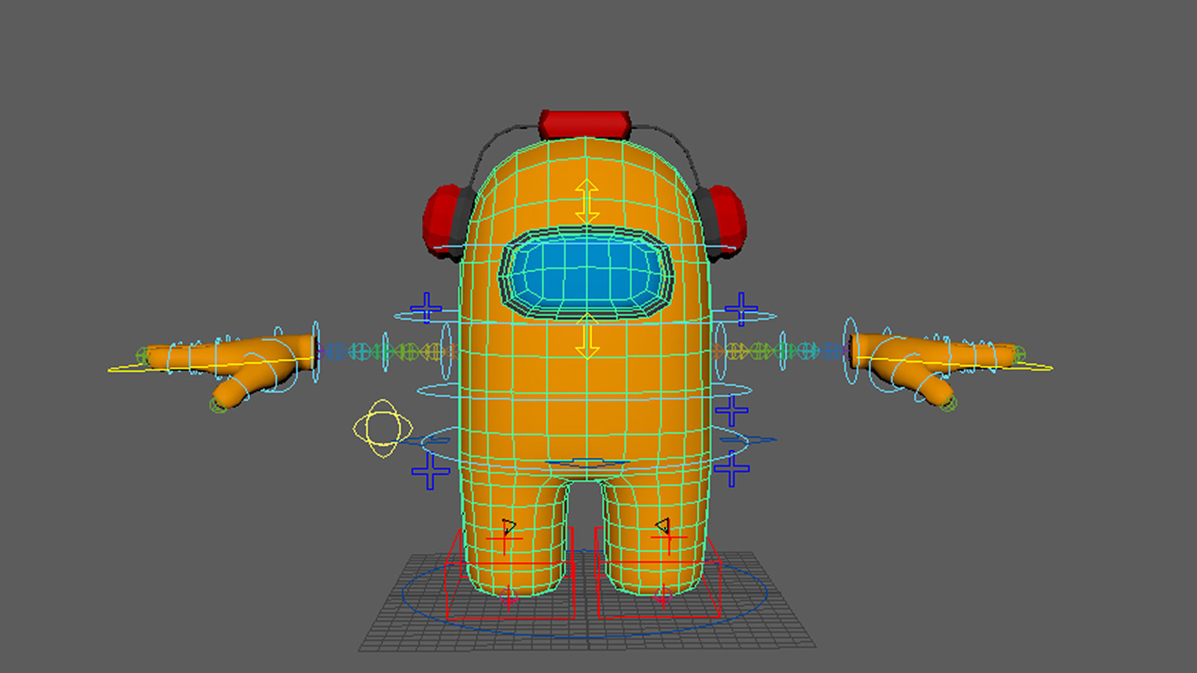The height and width of the screenshot is (673, 1197).
Task: Select the lowest blue plus control on the screen-left side
Action: (430, 471)
